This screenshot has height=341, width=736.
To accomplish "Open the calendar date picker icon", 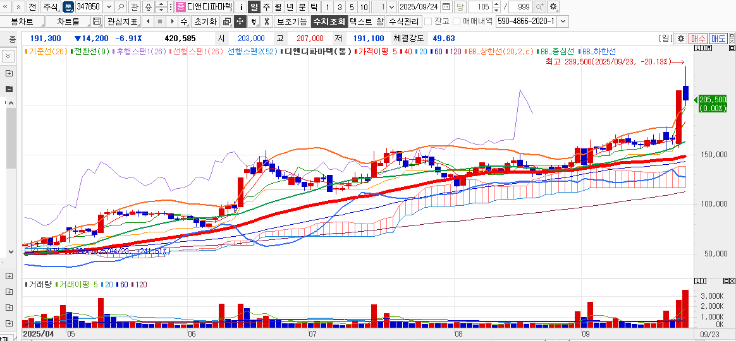I will 446,7.
